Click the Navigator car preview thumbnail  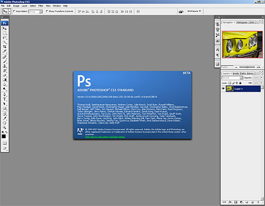(x=242, y=44)
